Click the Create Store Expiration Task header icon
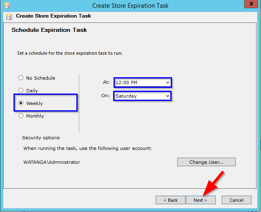The width and height of the screenshot is (261, 212). click(9, 17)
